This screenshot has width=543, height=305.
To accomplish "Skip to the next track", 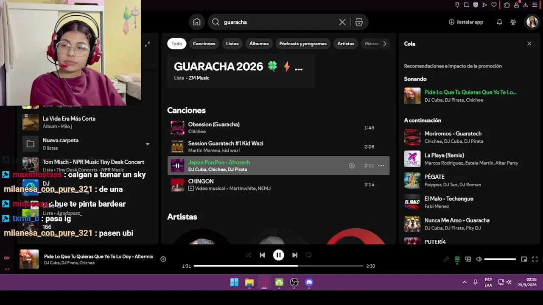I will tap(295, 255).
